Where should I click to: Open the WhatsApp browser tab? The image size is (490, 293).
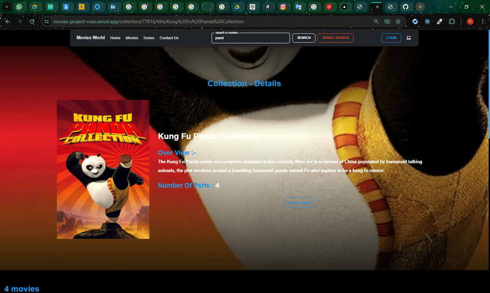[x=19, y=7]
